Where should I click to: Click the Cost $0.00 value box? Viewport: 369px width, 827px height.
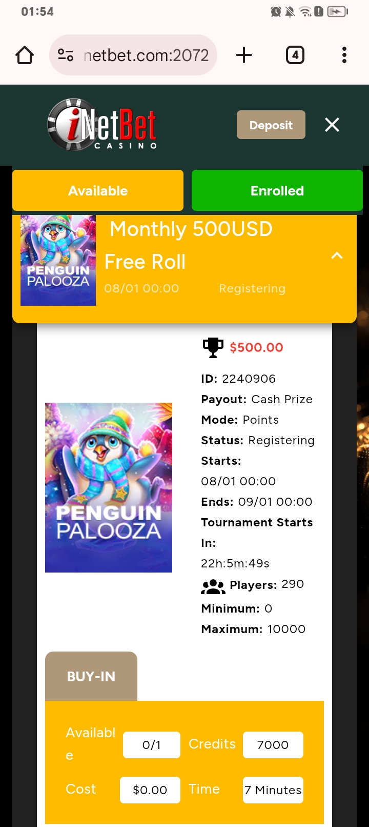150,790
